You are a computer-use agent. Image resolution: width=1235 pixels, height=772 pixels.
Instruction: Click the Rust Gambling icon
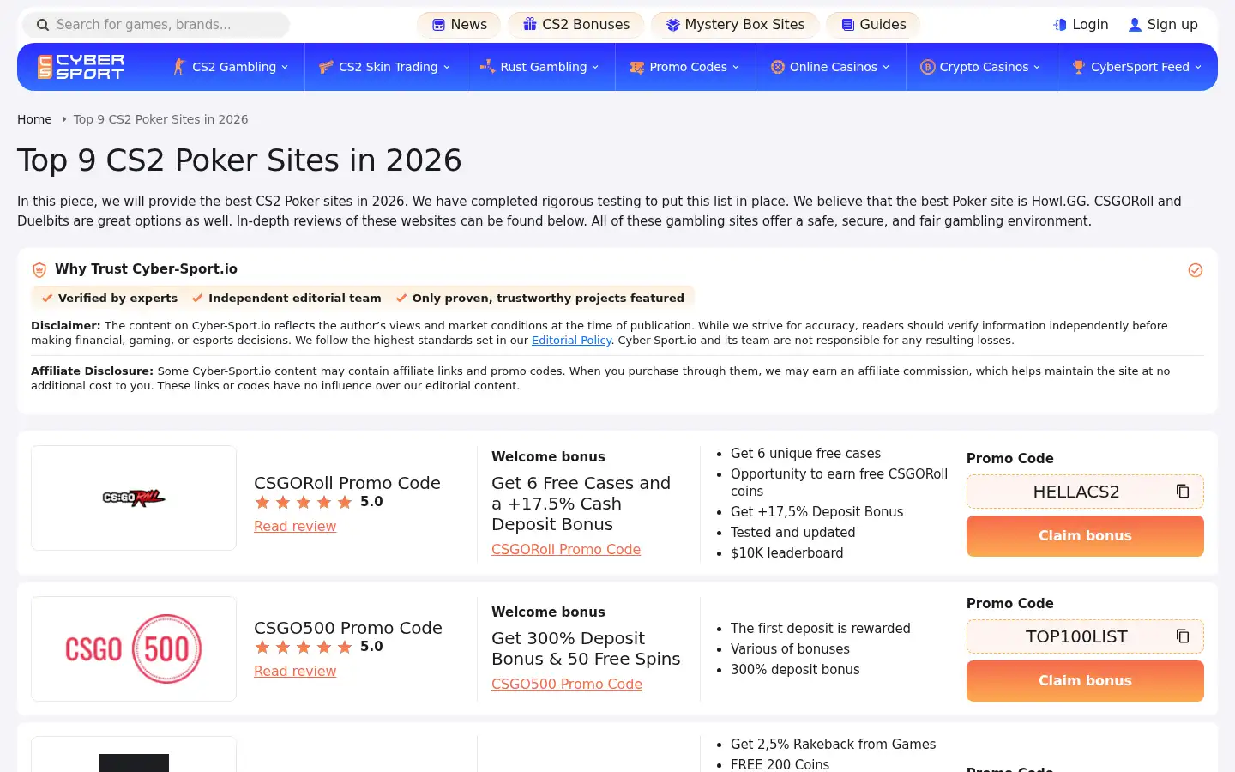tap(487, 66)
